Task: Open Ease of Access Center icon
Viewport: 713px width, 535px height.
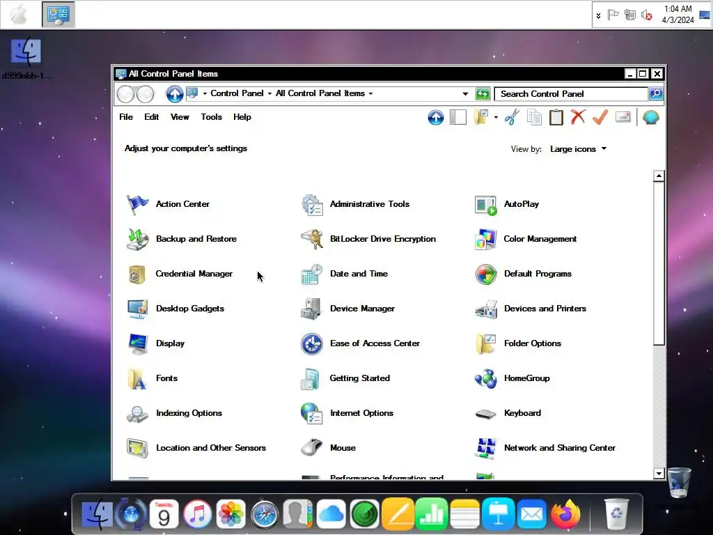Action: tap(312, 344)
